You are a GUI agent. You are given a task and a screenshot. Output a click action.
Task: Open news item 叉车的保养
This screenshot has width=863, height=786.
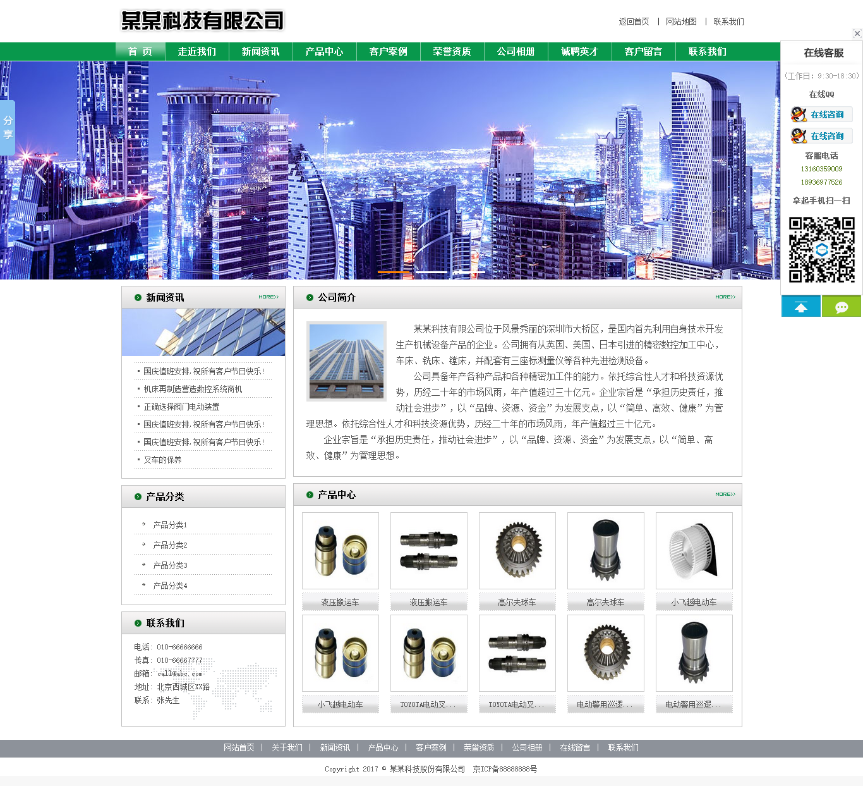[x=162, y=460]
